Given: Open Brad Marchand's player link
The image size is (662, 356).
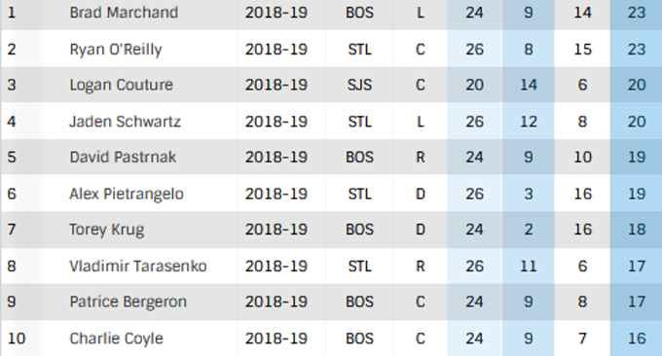Looking at the screenshot, I should point(124,13).
